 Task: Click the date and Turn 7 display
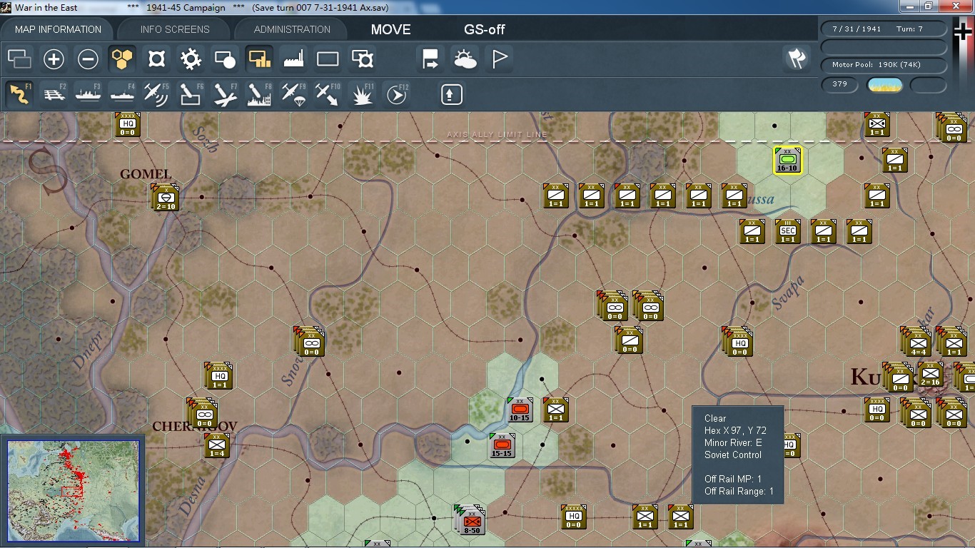click(x=884, y=29)
